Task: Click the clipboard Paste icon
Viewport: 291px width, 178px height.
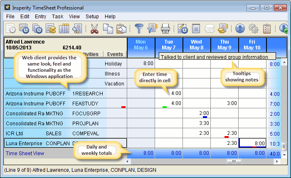Action: (121, 29)
